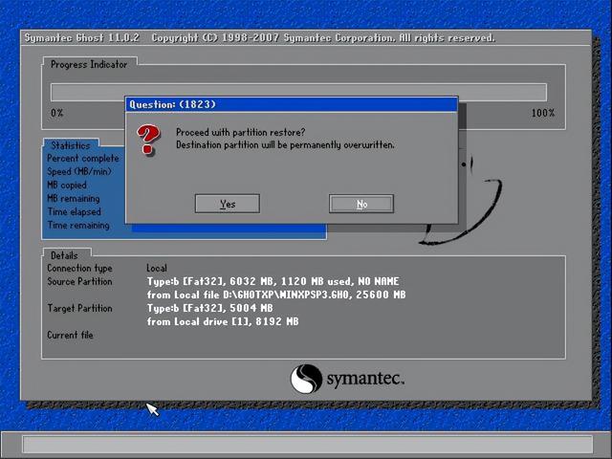Select the Details panel tab label

click(64, 255)
